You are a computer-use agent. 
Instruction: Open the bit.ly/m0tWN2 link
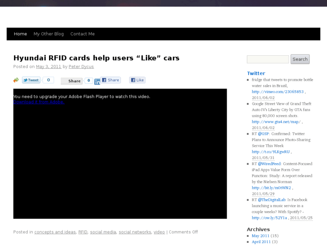click(271, 187)
